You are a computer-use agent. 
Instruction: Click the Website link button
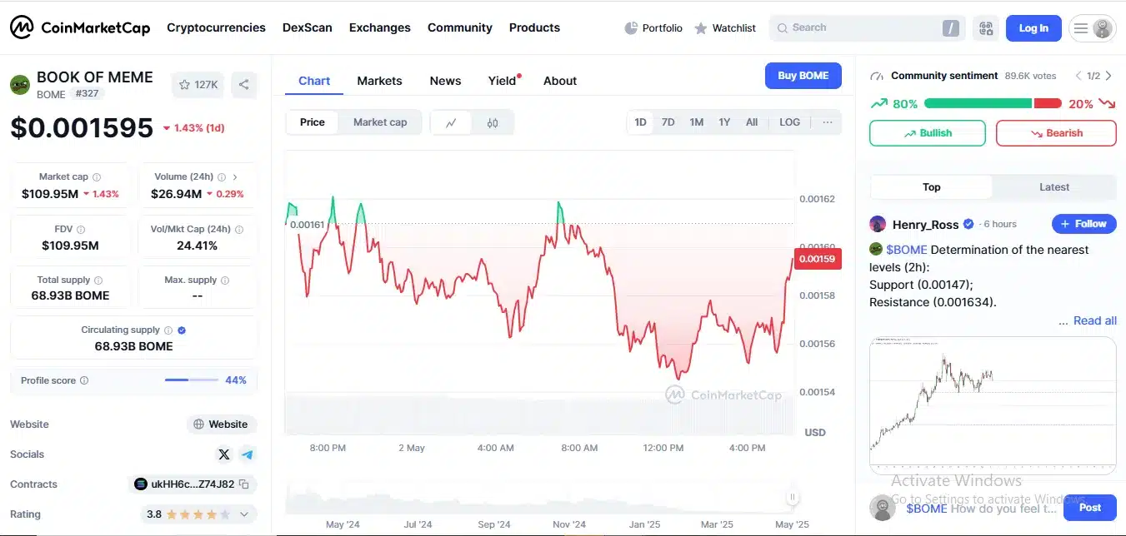click(x=221, y=424)
